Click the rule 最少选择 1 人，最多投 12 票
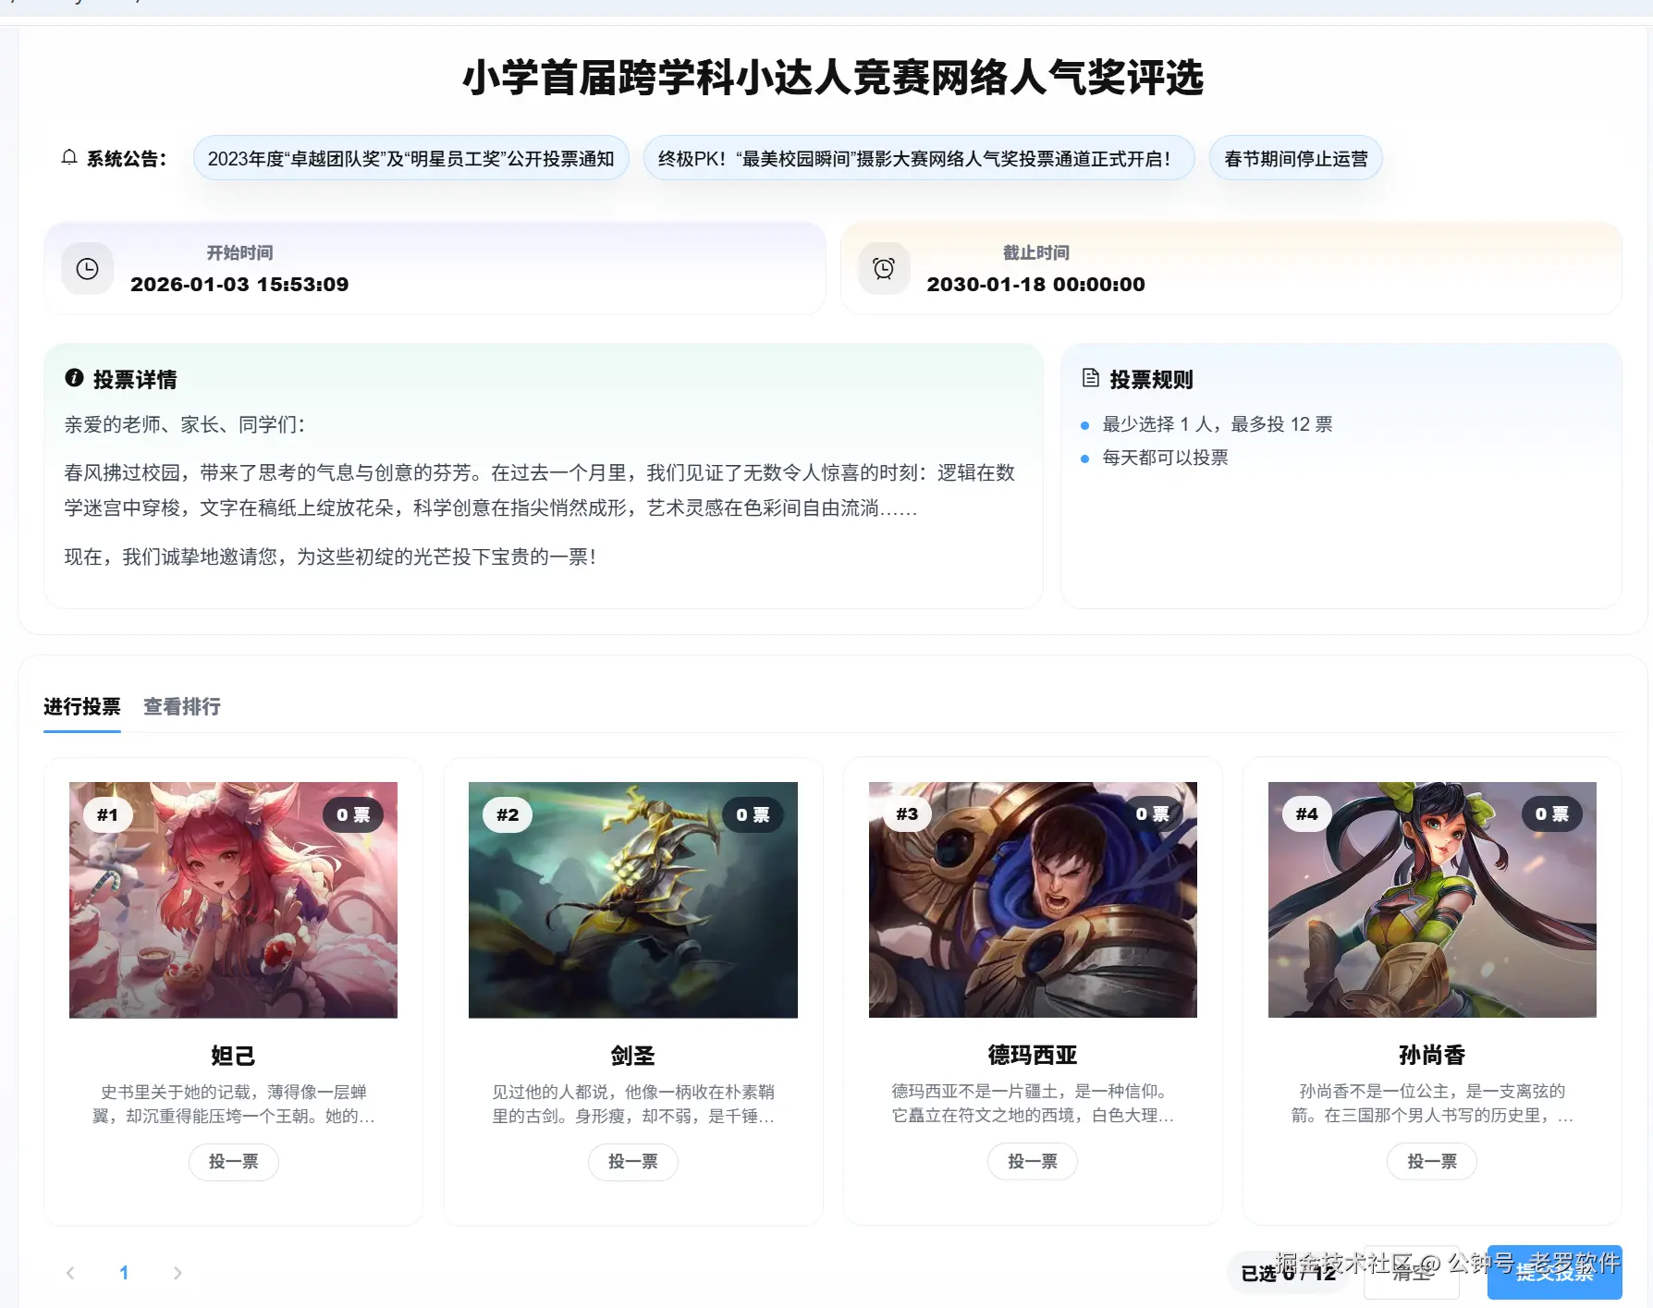1653x1308 pixels. pos(1218,424)
